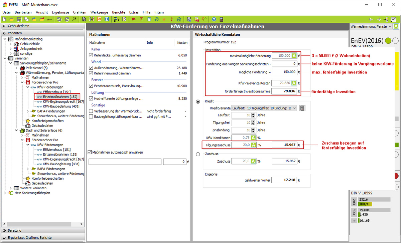Open the Datei menu
Image resolution: width=401 pixels, height=243 pixels.
(6, 12)
